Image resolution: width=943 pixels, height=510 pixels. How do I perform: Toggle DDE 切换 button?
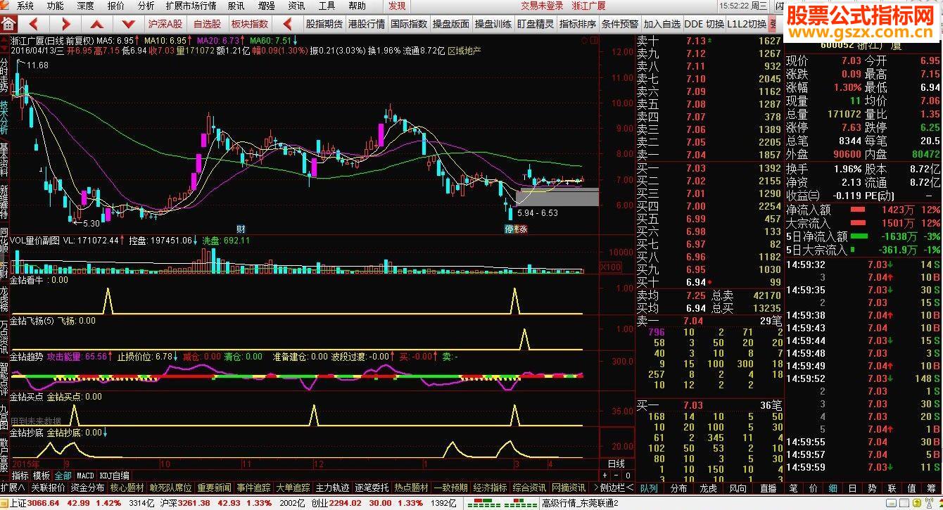pos(704,24)
